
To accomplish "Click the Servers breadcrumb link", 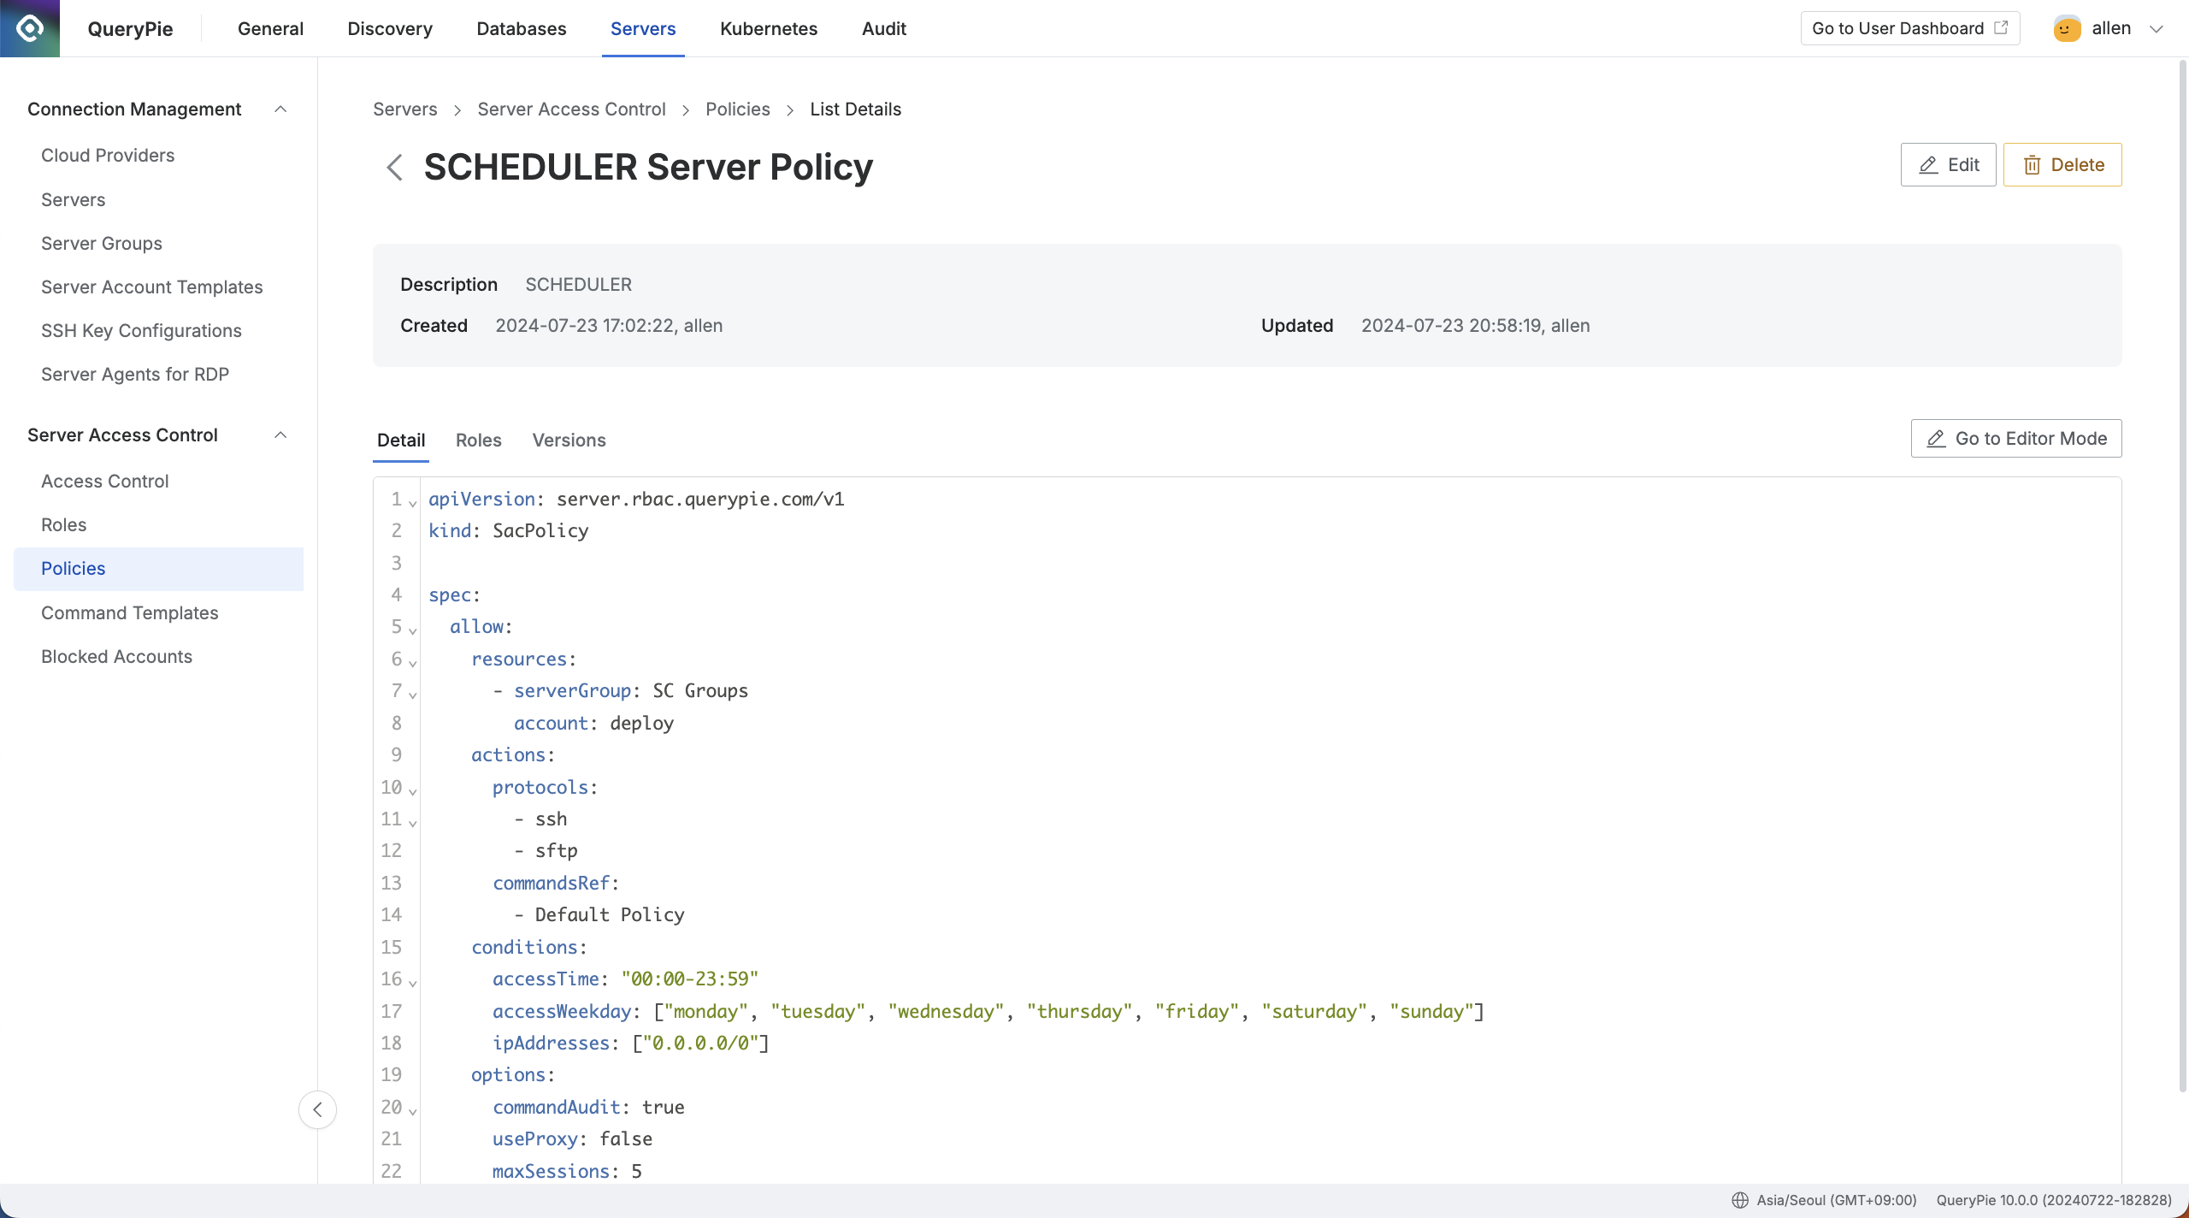I will pos(405,109).
